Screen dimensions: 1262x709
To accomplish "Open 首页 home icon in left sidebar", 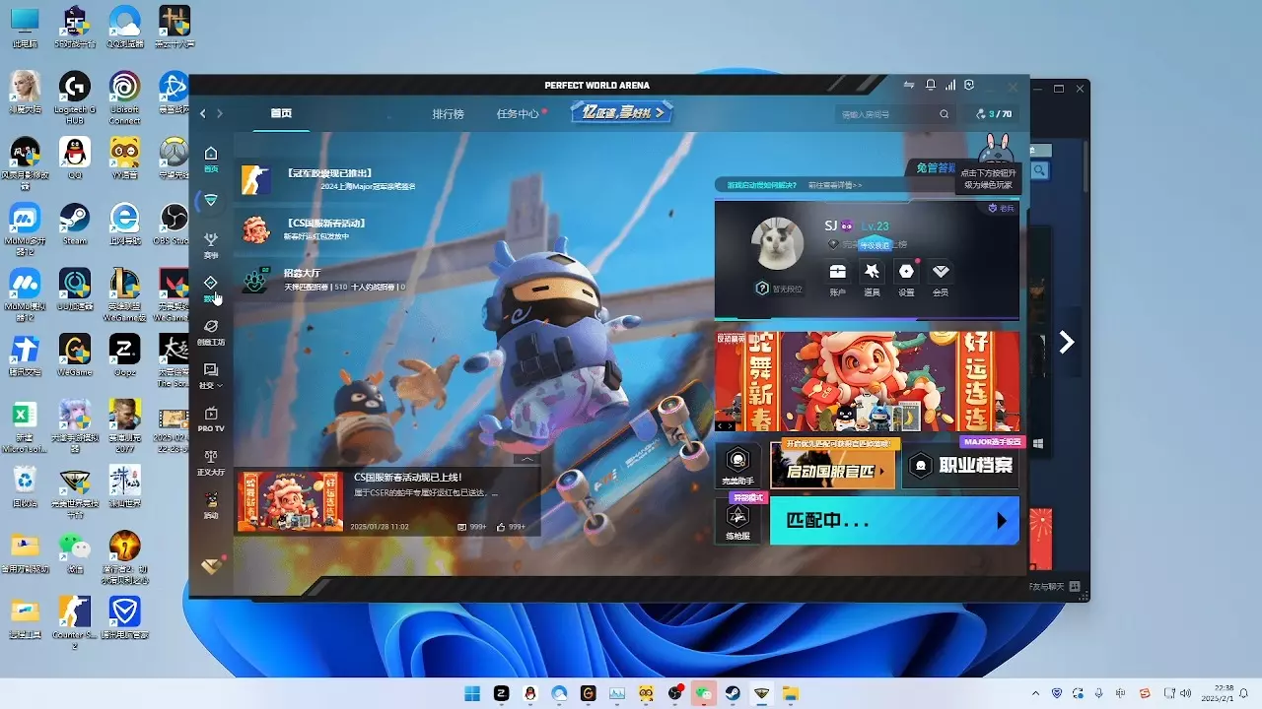I will coord(210,159).
